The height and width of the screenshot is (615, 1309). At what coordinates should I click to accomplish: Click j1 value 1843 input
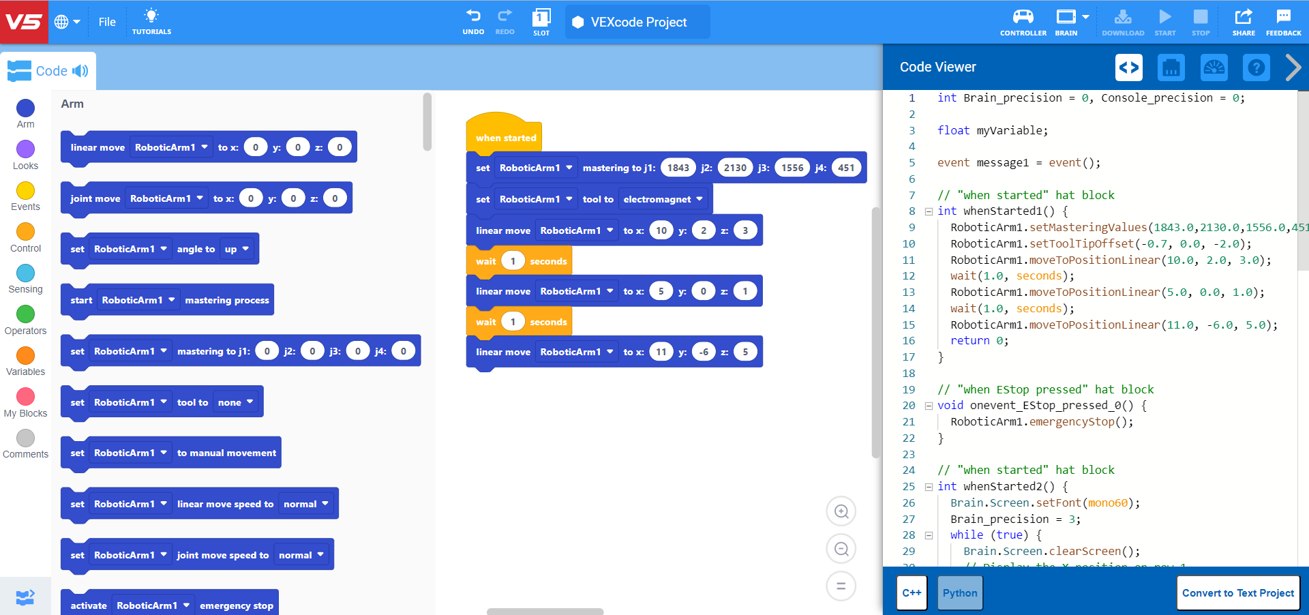[x=678, y=168]
